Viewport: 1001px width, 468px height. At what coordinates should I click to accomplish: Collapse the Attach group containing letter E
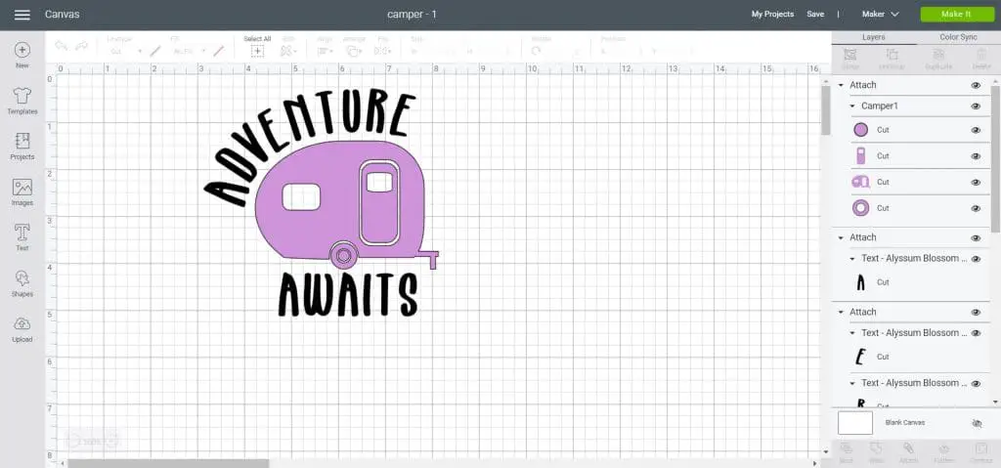tap(841, 313)
